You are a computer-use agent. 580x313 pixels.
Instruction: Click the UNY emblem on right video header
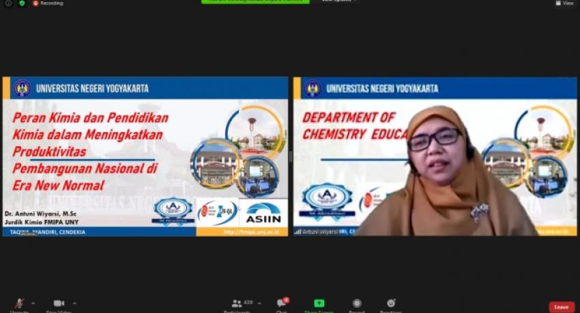pyautogui.click(x=313, y=88)
